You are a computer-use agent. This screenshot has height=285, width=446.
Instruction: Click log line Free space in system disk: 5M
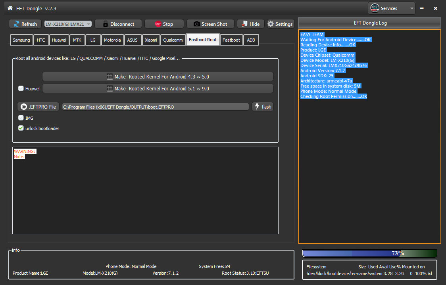coord(331,86)
